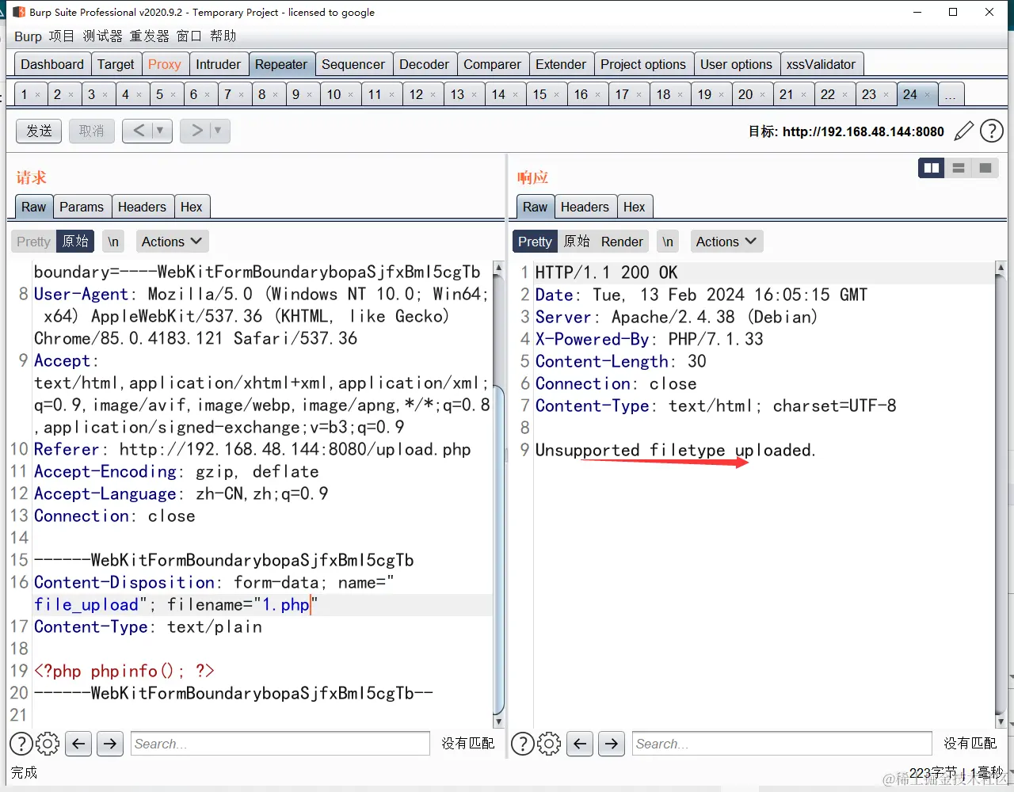
Task: Open response search settings gear
Action: point(549,744)
